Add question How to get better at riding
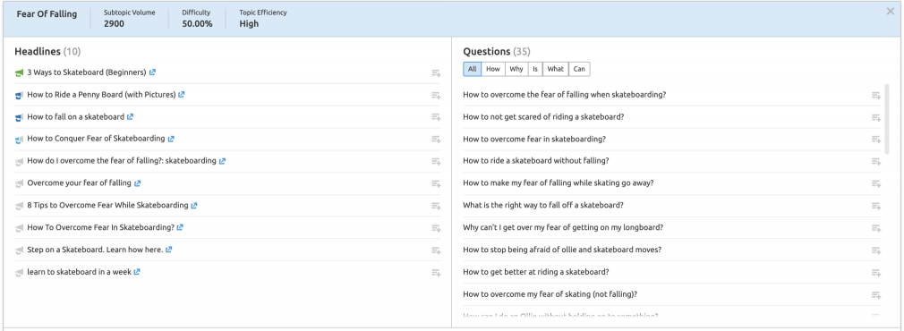This screenshot has height=331, width=904. pos(876,273)
